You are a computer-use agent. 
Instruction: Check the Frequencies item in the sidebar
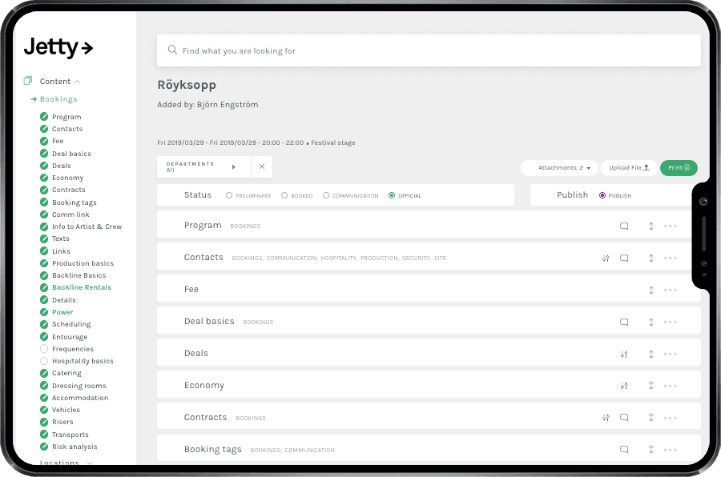tap(42, 349)
